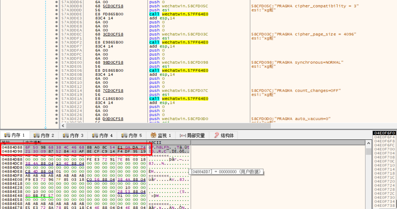This screenshot has width=397, height=209.
Task: Select push wechatwin.58CFD03C instruction
Action: click(x=179, y=34)
